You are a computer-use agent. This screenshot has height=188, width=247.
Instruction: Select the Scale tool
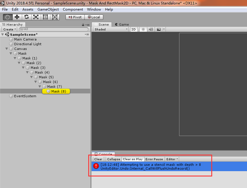pyautogui.click(x=36, y=17)
